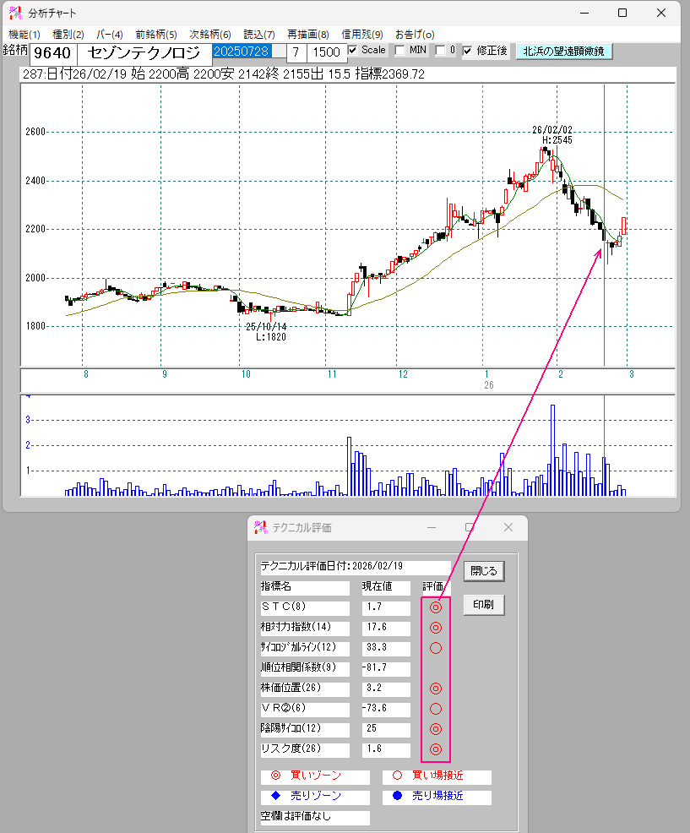Click the ＶＲ②(6) indicator name
690x833 pixels.
click(x=305, y=709)
